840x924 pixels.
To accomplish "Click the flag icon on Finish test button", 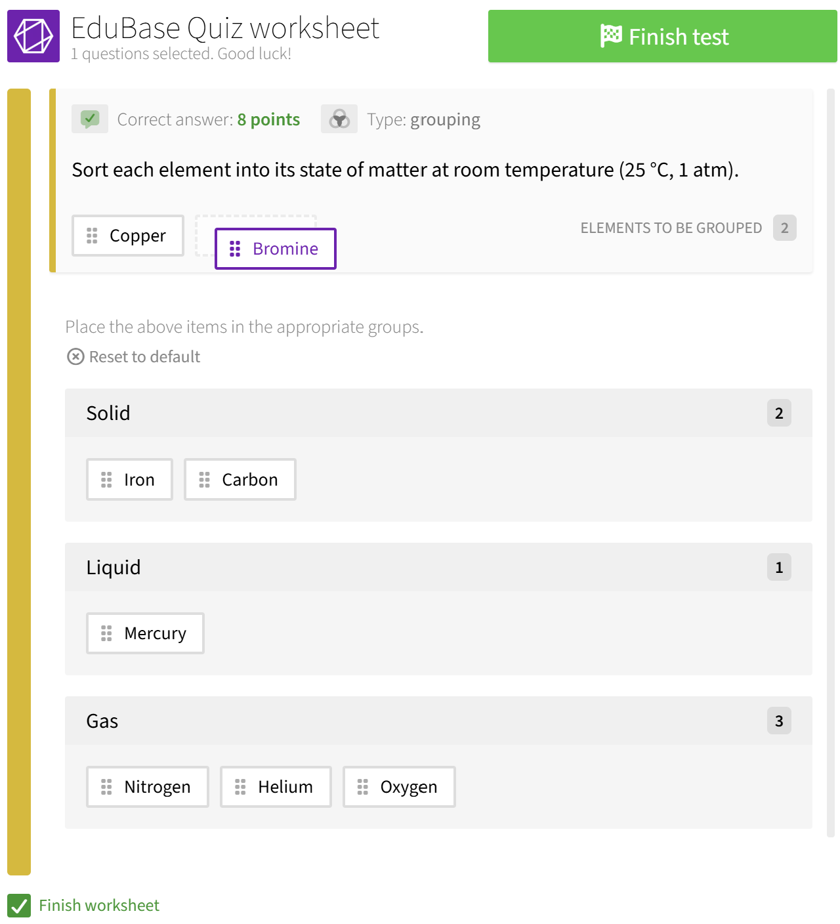I will point(610,36).
